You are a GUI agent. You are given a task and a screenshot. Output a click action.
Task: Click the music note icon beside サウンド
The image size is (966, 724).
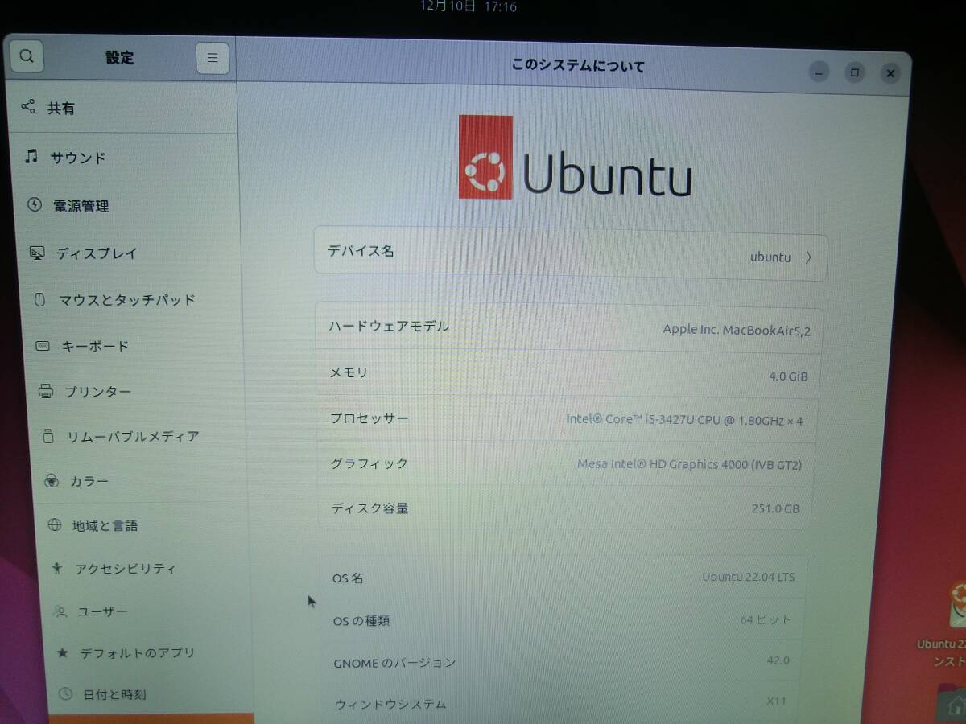[x=31, y=156]
